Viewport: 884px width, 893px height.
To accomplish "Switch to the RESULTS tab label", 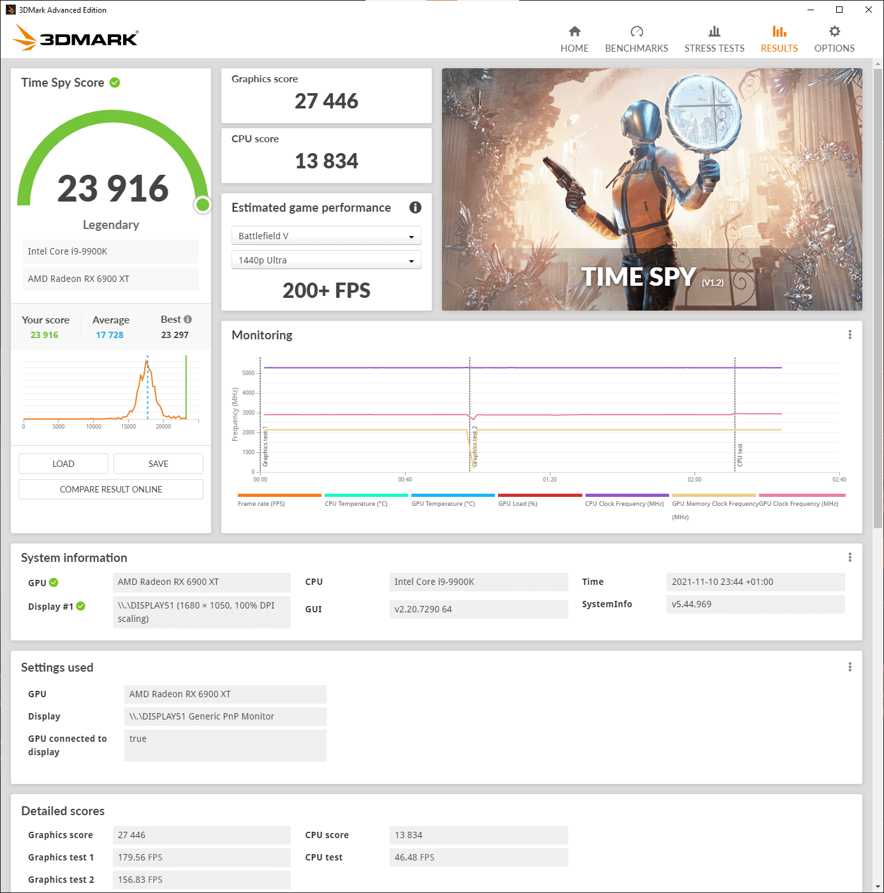I will pyautogui.click(x=779, y=48).
